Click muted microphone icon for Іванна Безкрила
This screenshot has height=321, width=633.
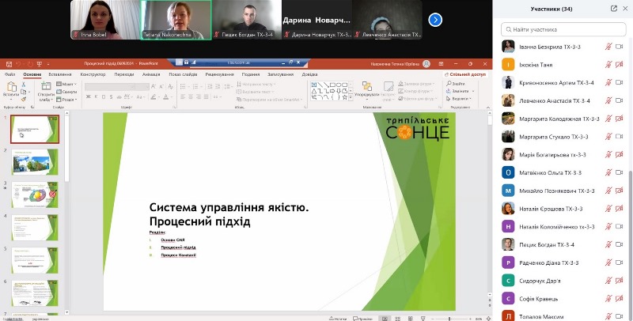click(x=608, y=47)
